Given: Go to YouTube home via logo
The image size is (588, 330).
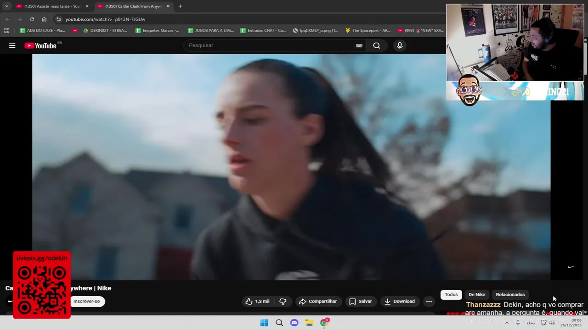Looking at the screenshot, I should 40,45.
